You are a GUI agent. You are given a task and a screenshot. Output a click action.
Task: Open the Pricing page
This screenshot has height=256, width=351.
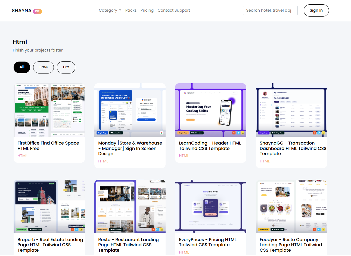coord(147,10)
